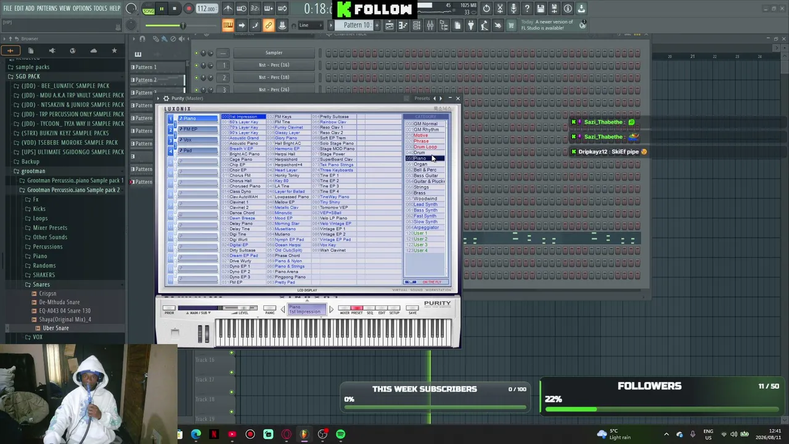This screenshot has width=789, height=444.
Task: Open the Pattern 10 selector dropdown
Action: [x=357, y=25]
